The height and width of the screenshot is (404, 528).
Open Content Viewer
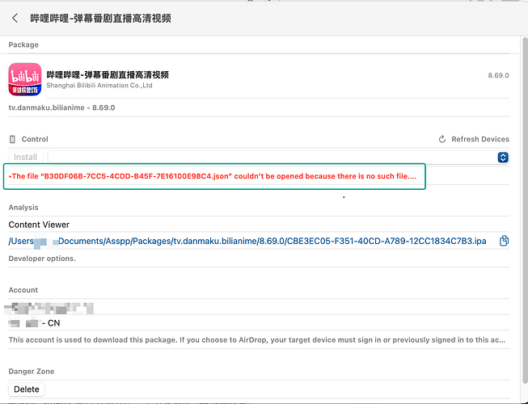(x=39, y=225)
